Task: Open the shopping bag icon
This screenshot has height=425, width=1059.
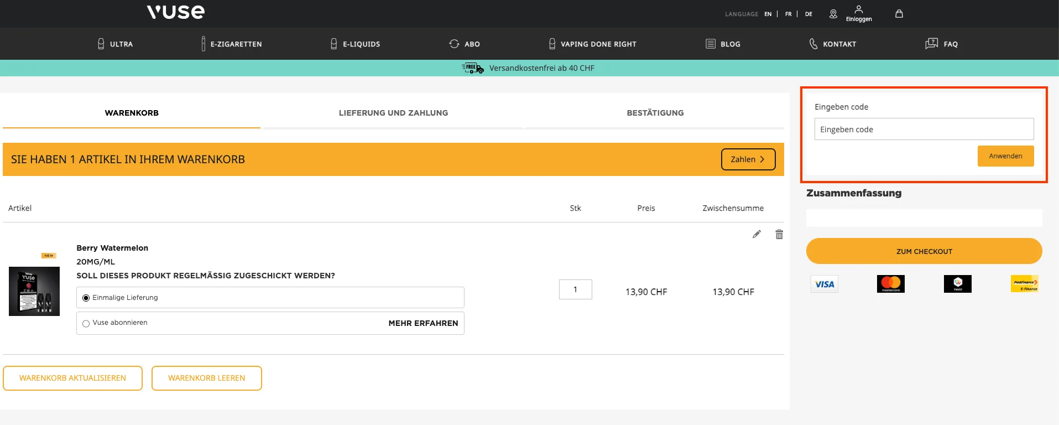Action: tap(899, 14)
